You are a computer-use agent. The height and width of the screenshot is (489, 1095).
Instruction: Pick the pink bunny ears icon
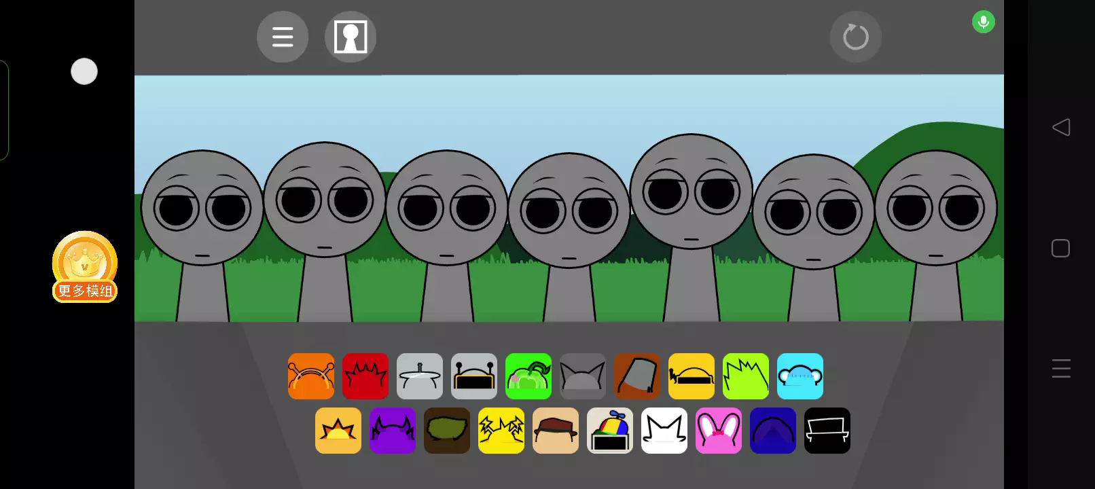719,431
